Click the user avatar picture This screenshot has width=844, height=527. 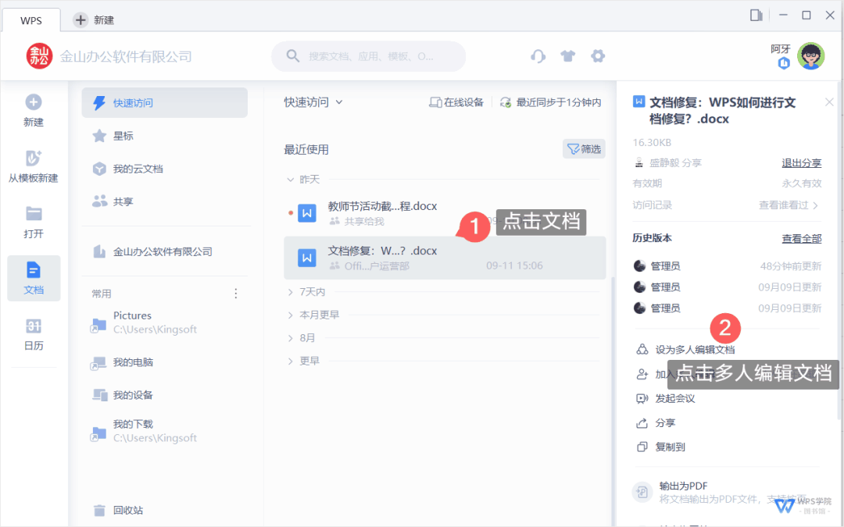point(810,56)
